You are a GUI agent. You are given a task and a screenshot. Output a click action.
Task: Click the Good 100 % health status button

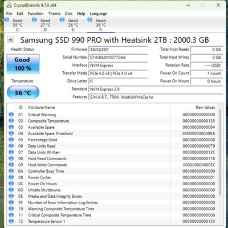pos(23,64)
